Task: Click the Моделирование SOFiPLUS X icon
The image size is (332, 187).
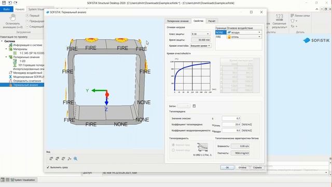Action: pos(10,77)
